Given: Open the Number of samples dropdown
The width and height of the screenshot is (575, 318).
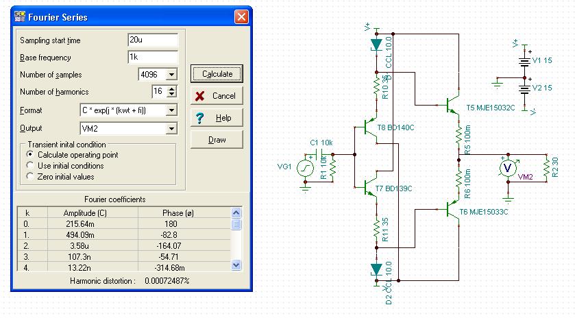Looking at the screenshot, I should [171, 75].
